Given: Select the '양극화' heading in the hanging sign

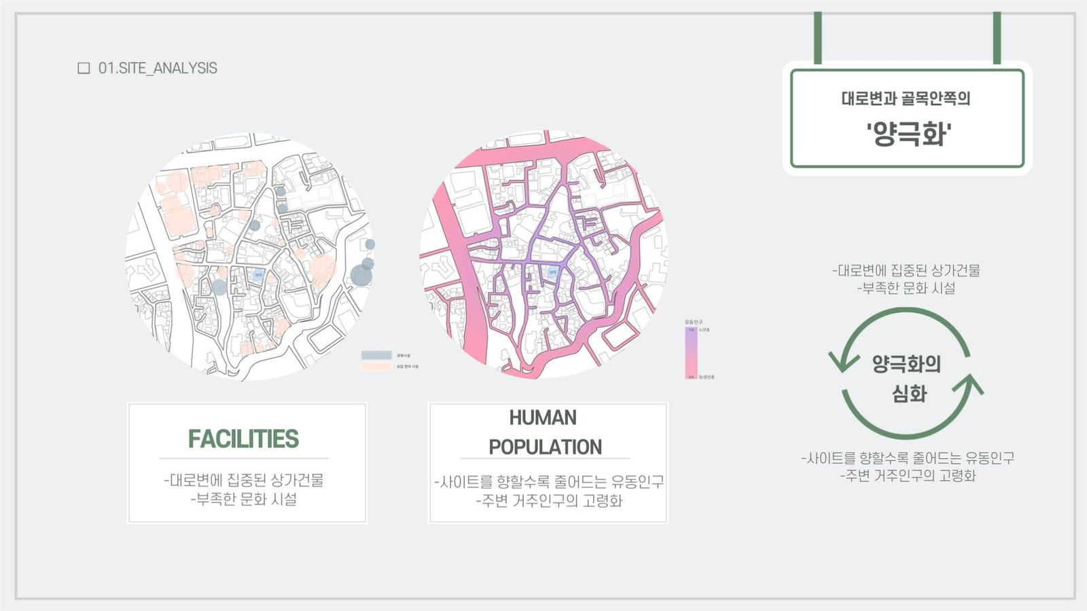Looking at the screenshot, I should click(x=908, y=133).
